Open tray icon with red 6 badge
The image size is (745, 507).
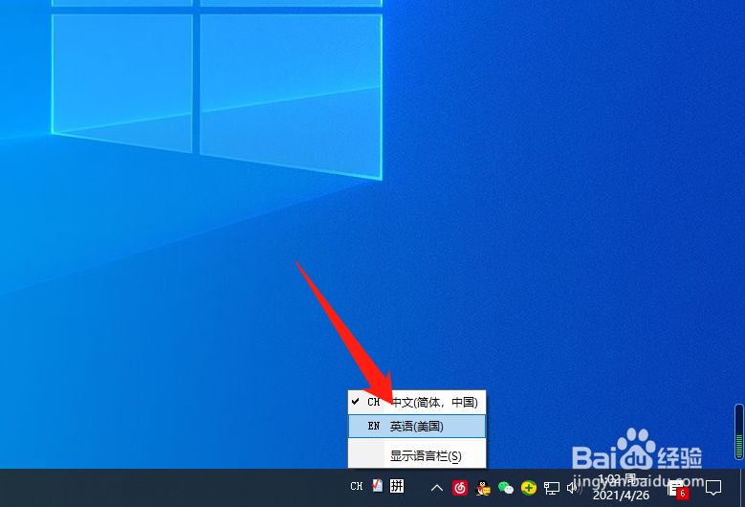pyautogui.click(x=678, y=489)
